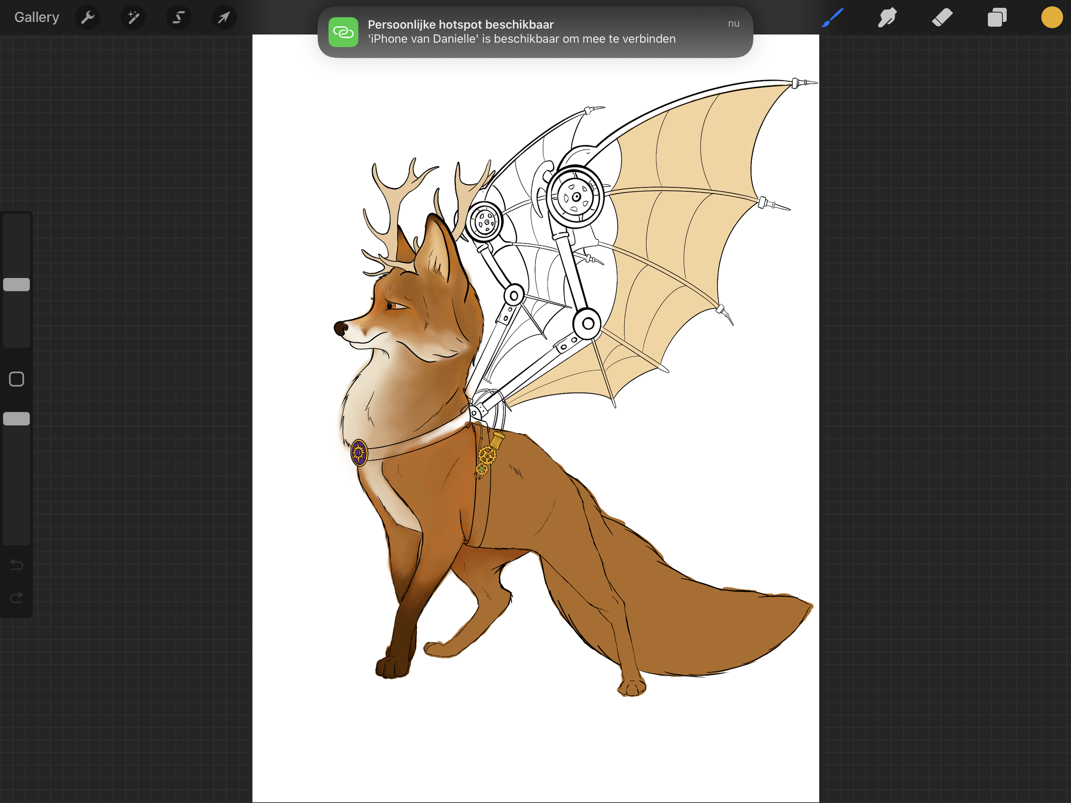
Task: Open the Layers panel
Action: point(997,18)
